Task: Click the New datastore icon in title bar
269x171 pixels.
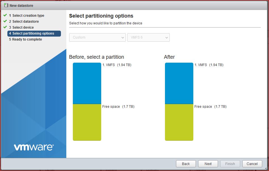Action: click(x=6, y=5)
